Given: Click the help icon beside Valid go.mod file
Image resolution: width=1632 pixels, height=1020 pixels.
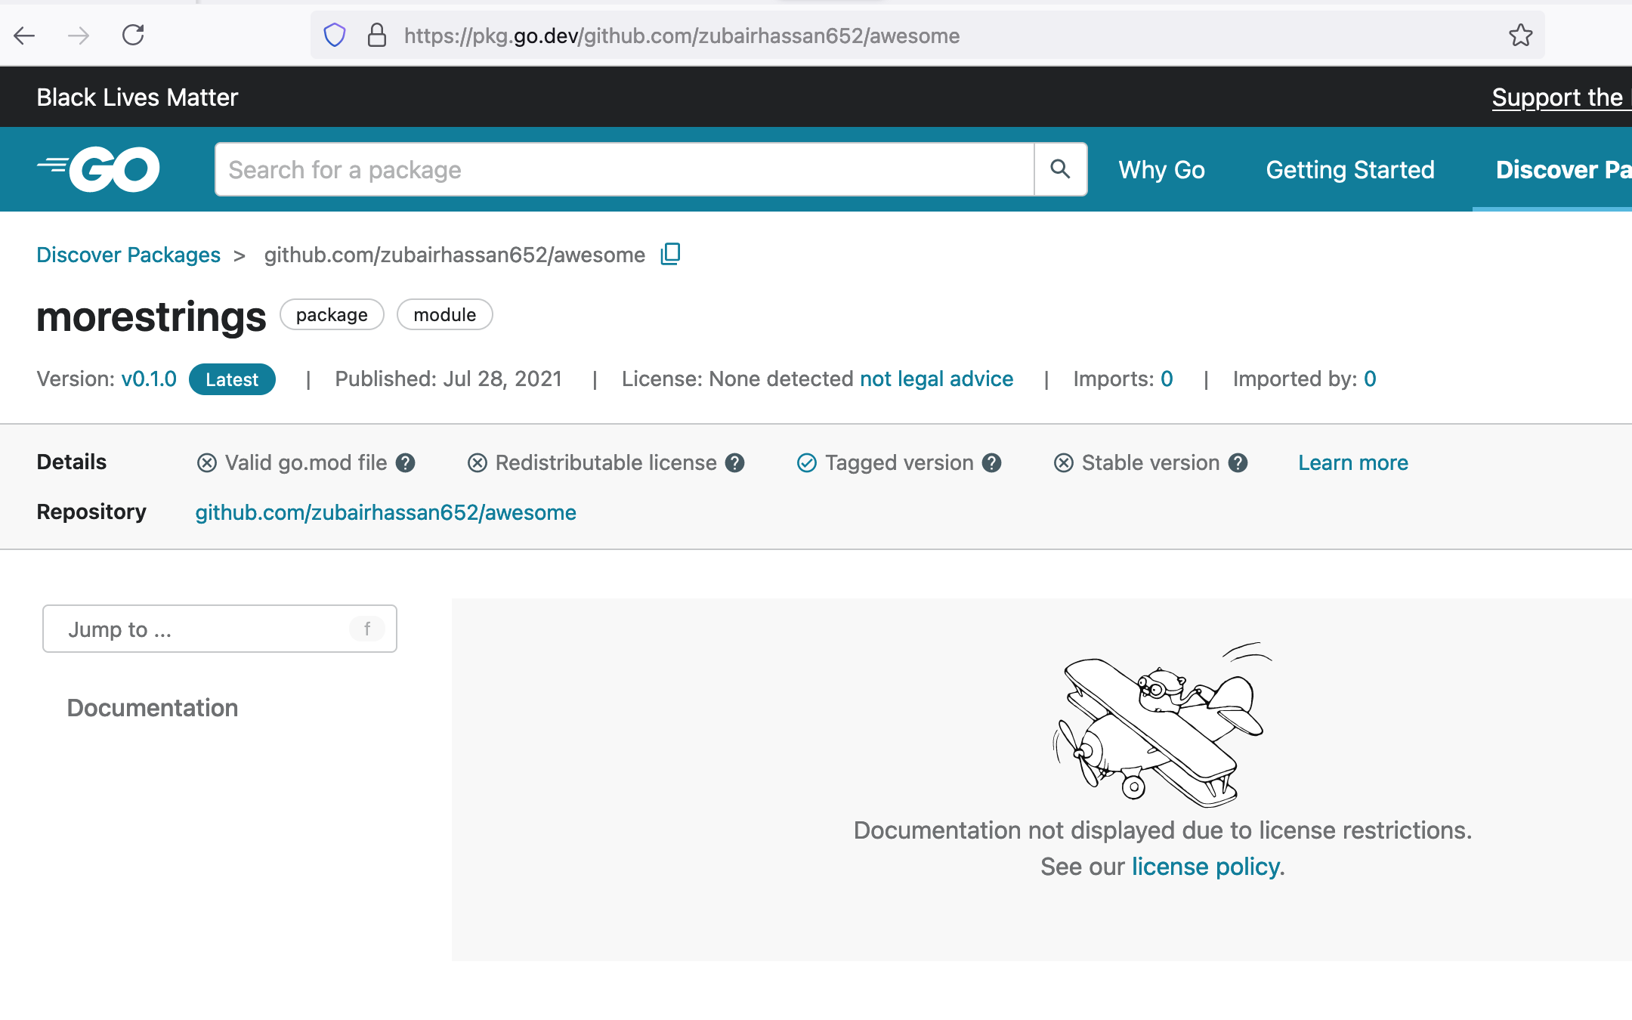Looking at the screenshot, I should (406, 462).
